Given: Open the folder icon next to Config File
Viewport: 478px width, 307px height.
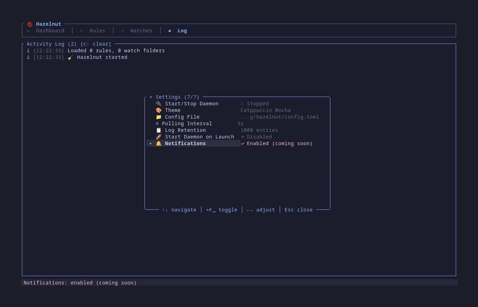Looking at the screenshot, I should 158,117.
